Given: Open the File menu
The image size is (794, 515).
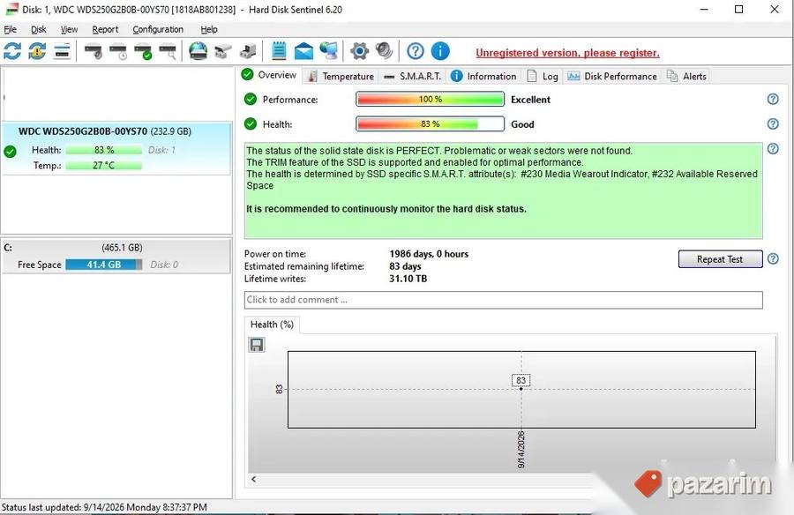Looking at the screenshot, I should point(10,29).
